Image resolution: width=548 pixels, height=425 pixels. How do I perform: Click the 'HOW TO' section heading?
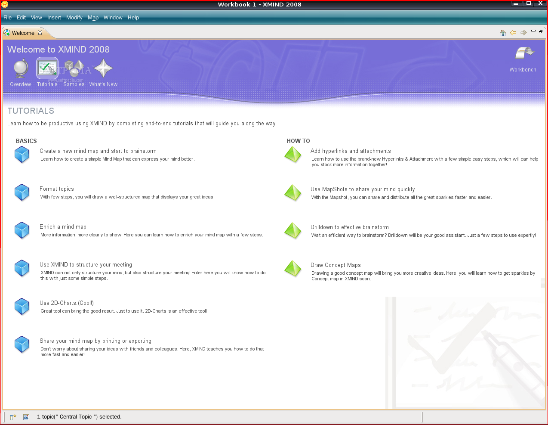pyautogui.click(x=299, y=141)
